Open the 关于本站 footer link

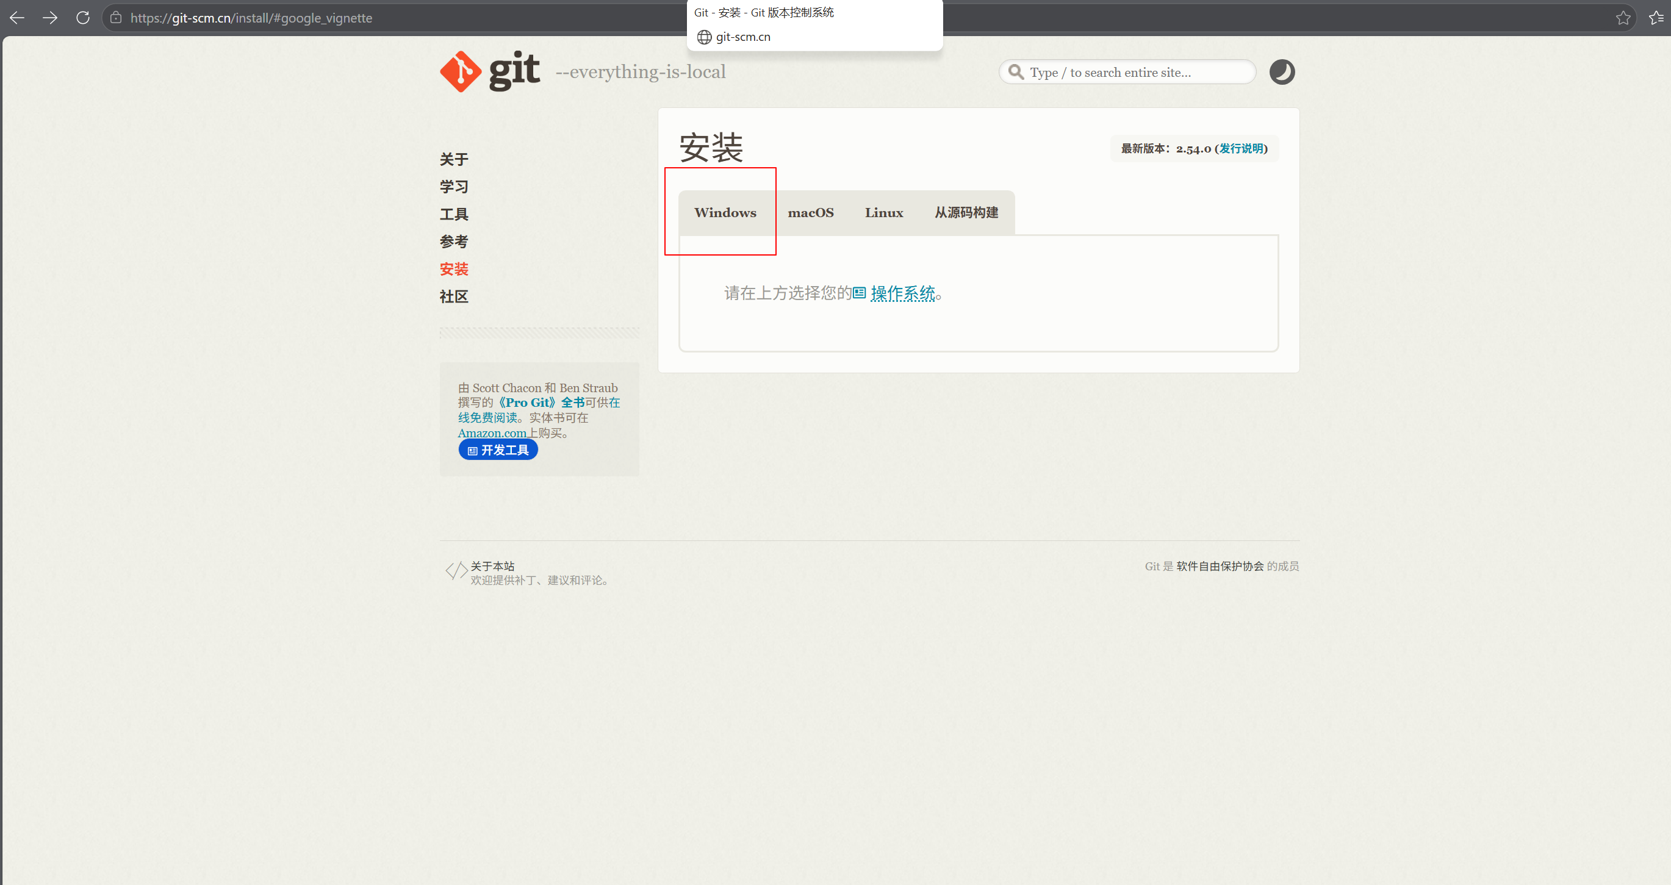pos(492,566)
